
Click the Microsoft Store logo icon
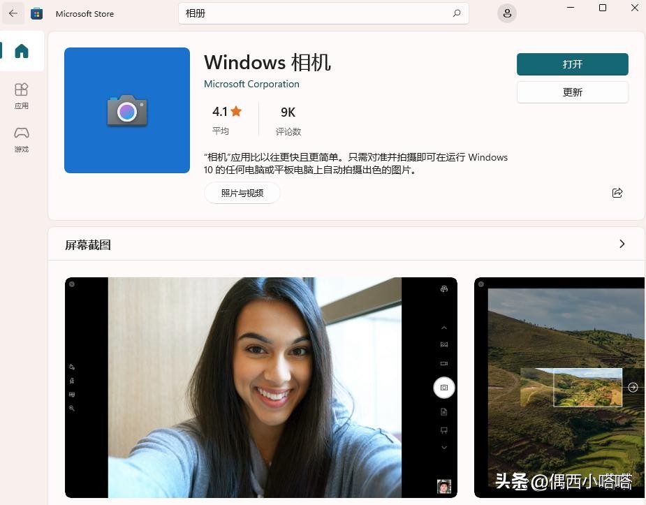click(x=36, y=13)
